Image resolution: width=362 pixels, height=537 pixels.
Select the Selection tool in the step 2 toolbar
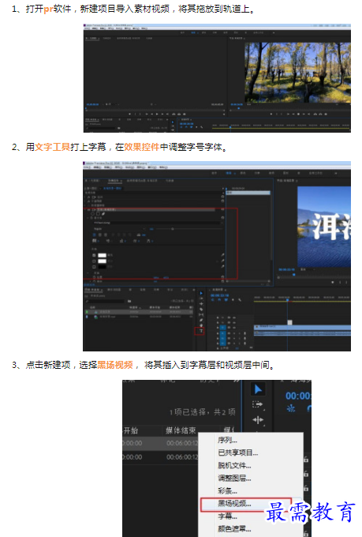201,293
